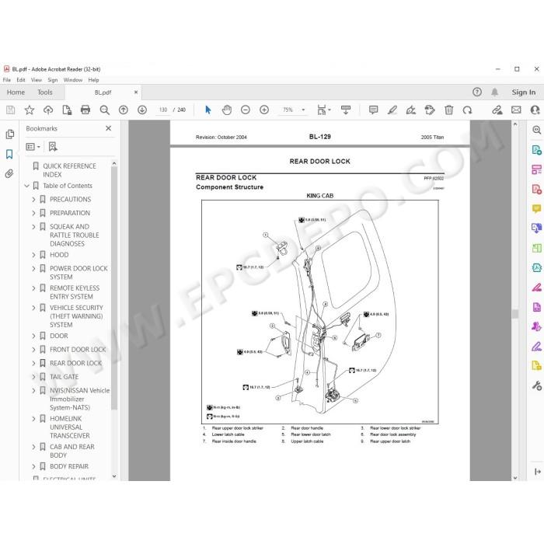544x544 pixels.
Task: Collapse Table of Contents bookmark
Action: tap(26, 186)
